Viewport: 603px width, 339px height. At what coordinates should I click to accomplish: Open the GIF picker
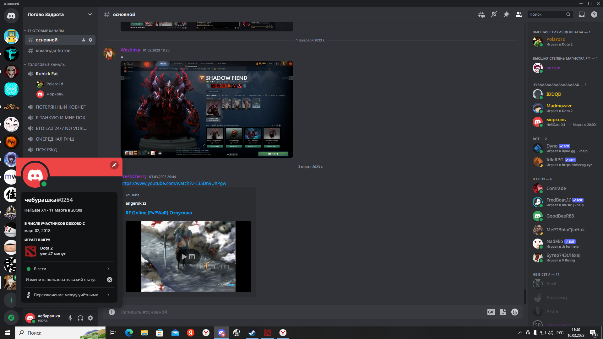pyautogui.click(x=491, y=312)
